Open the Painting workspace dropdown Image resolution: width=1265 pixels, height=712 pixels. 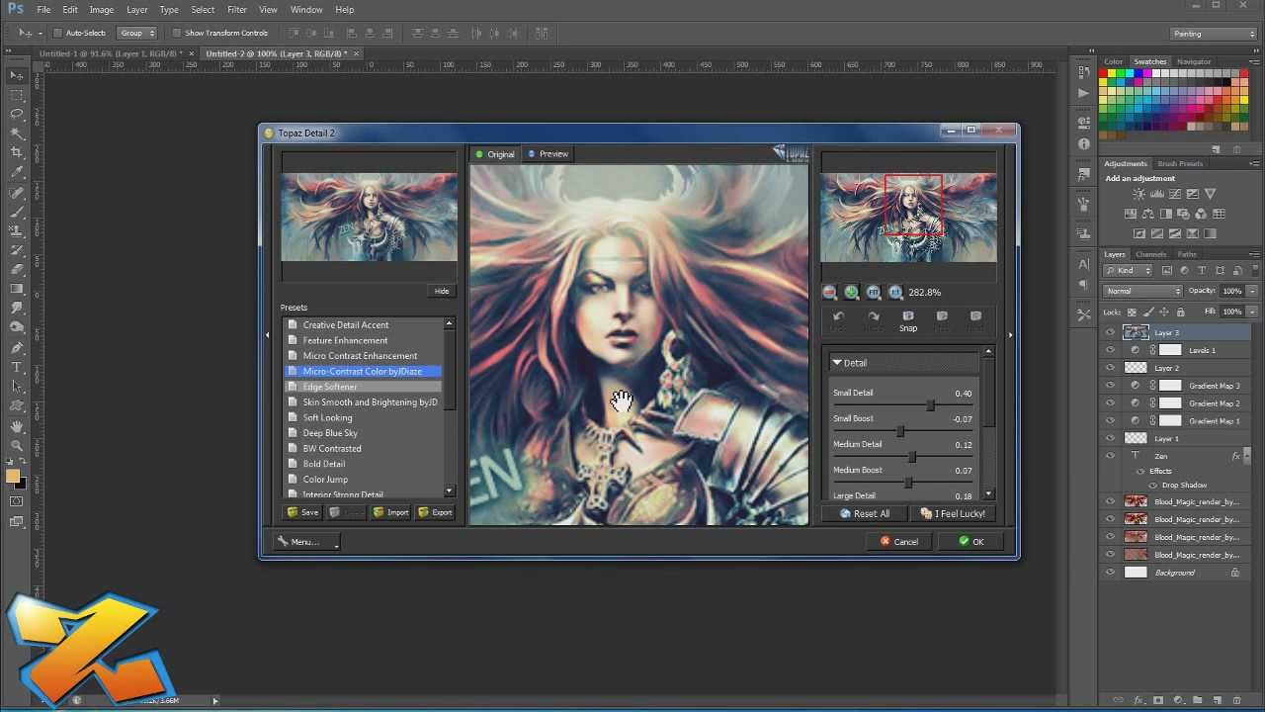(x=1213, y=34)
